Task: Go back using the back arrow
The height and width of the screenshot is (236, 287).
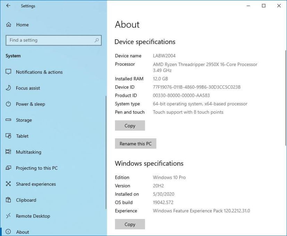Action: (8, 6)
